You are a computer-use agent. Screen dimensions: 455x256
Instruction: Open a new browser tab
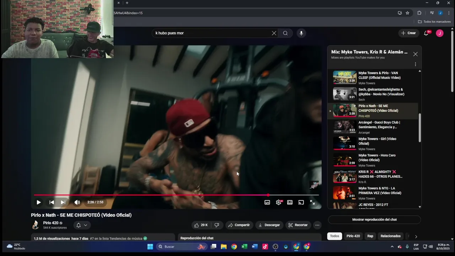point(127,3)
